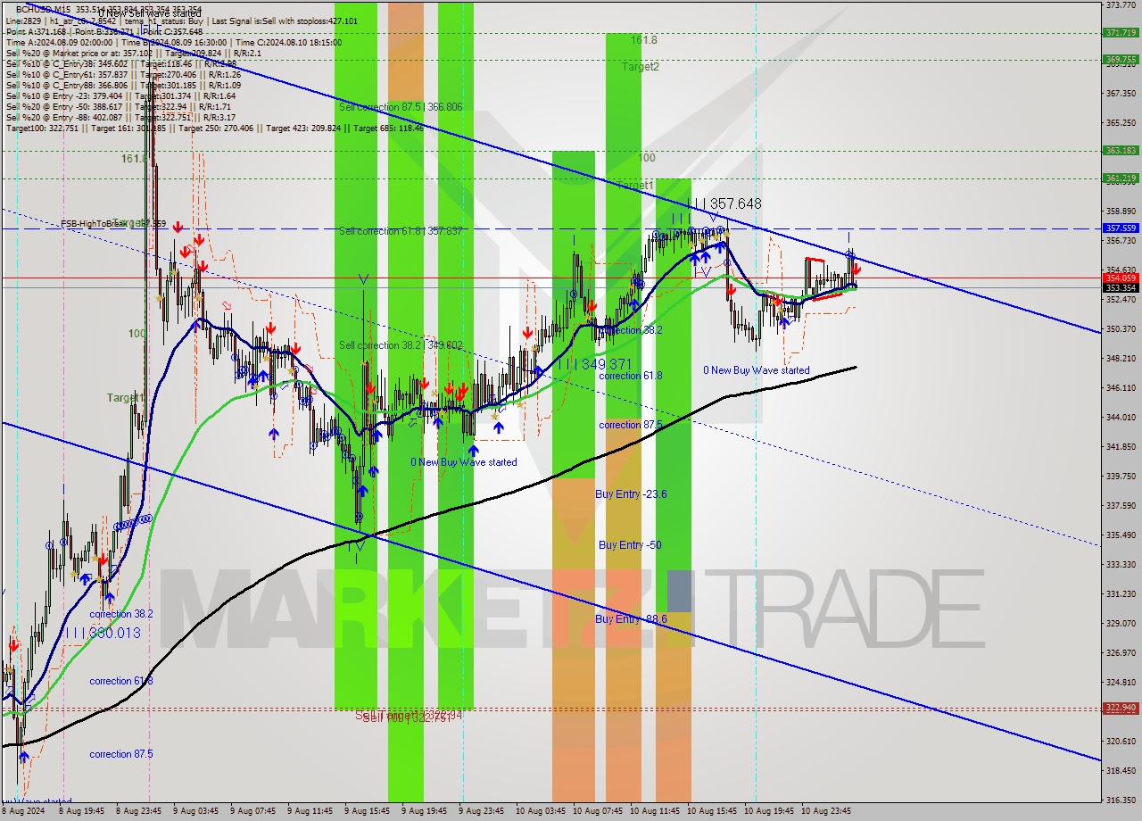Select the green 369.755 price tag
The image size is (1142, 821).
click(x=1121, y=60)
